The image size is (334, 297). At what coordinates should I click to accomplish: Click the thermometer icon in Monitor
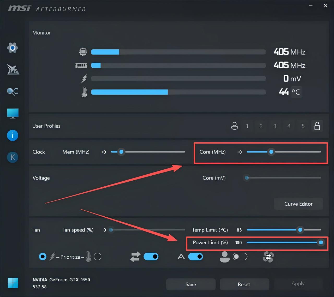tap(84, 92)
